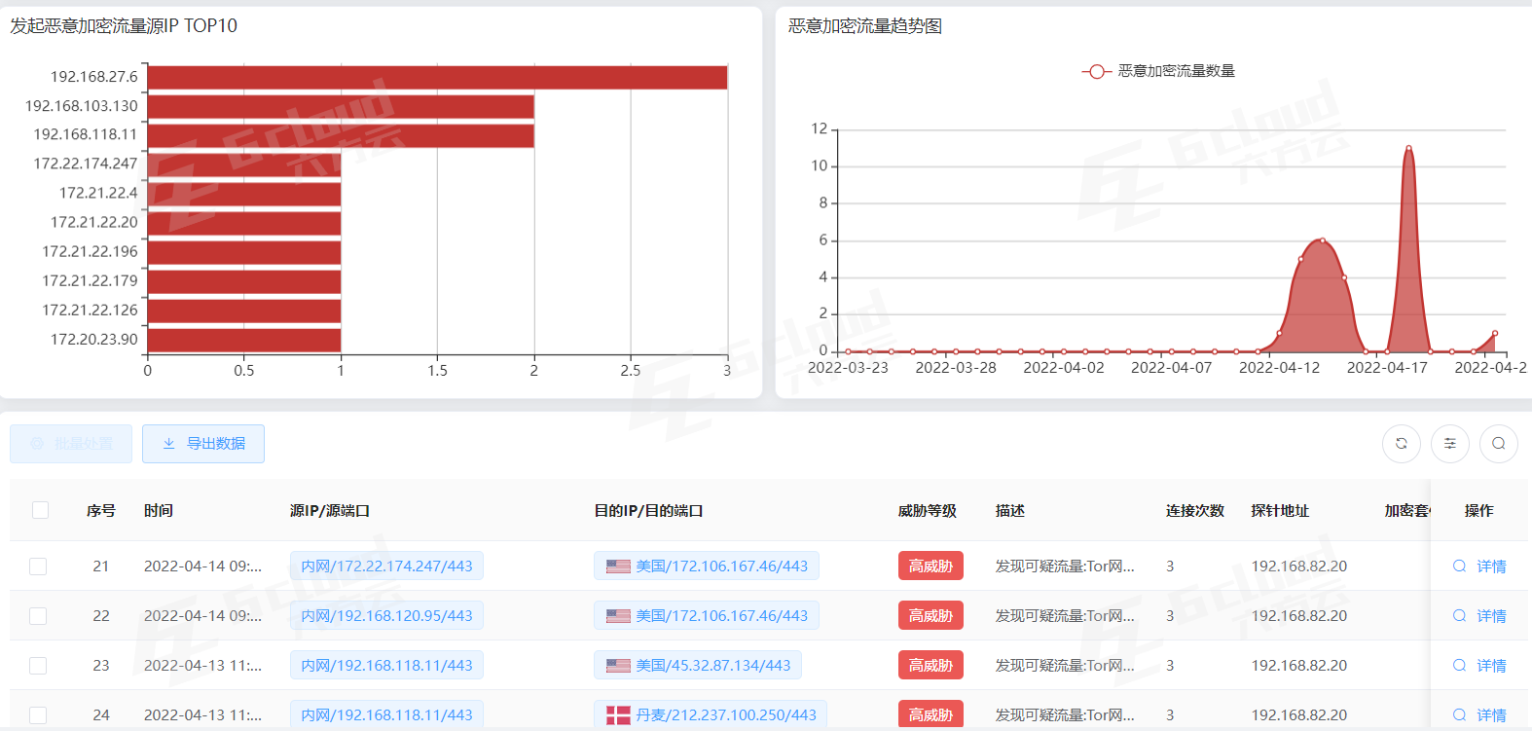1532x731 pixels.
Task: Click the bar for 172.21.22.196
Action: click(x=244, y=252)
